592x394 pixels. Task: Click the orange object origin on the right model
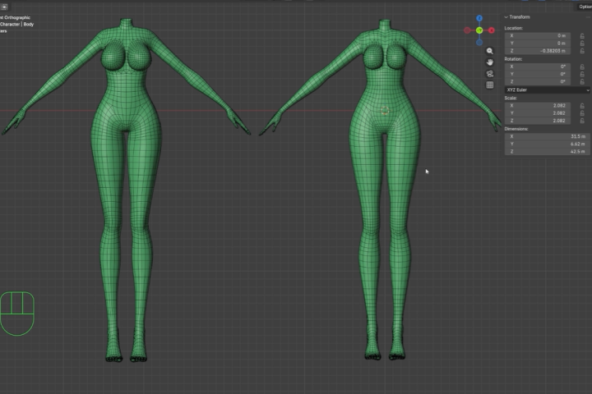click(x=384, y=111)
